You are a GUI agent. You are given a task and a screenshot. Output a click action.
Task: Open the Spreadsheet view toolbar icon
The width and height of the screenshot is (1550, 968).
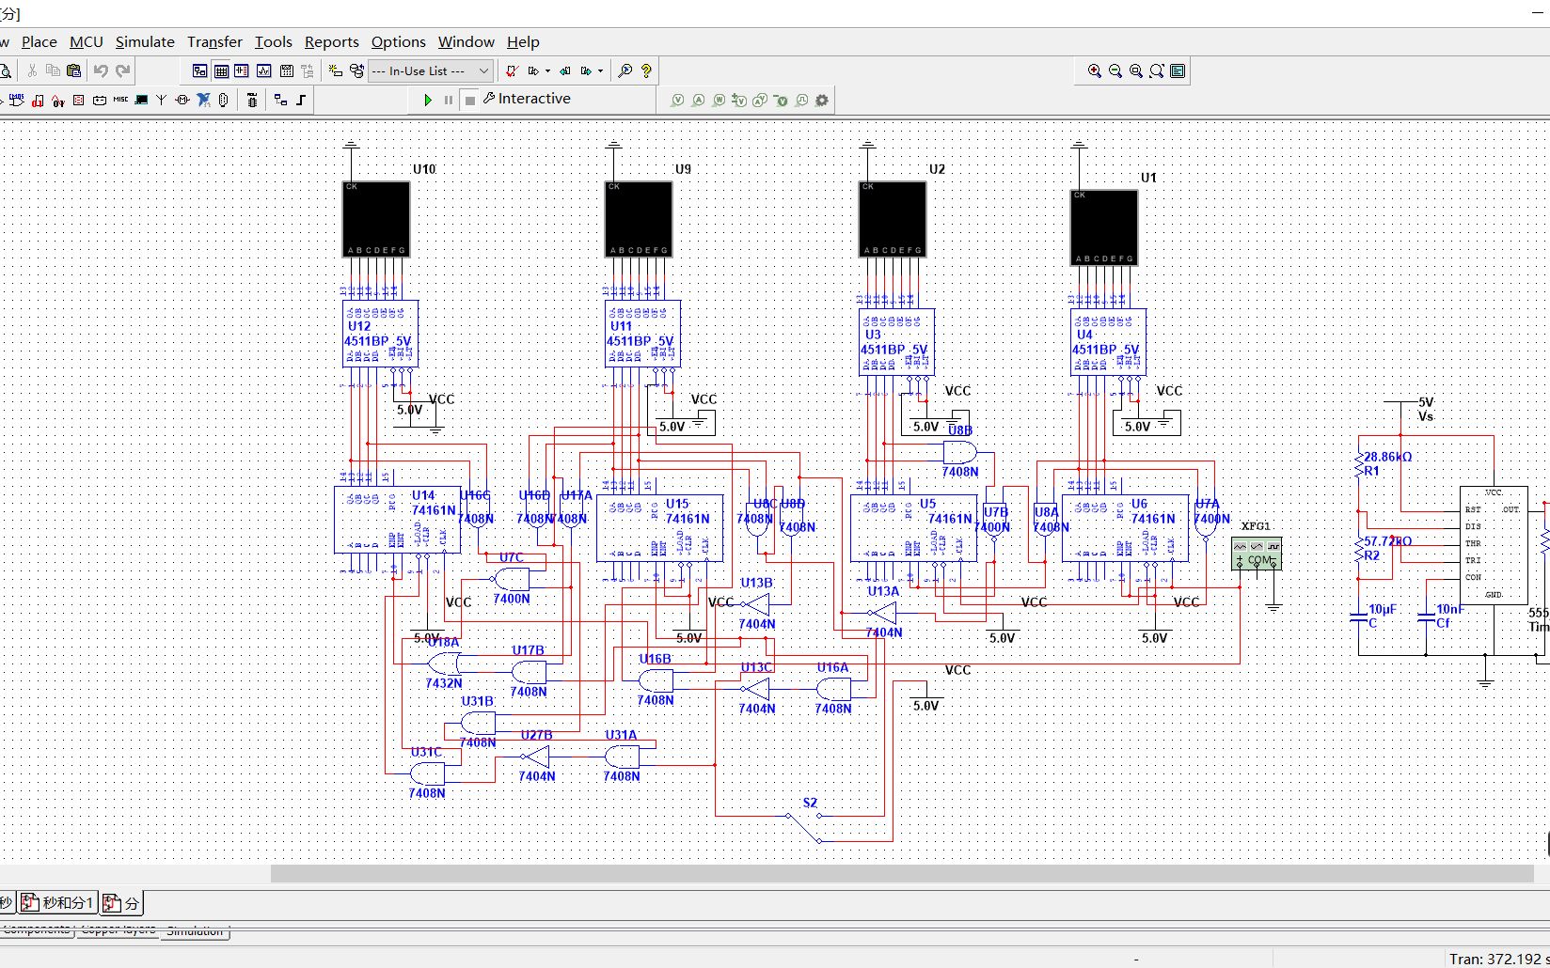point(221,70)
